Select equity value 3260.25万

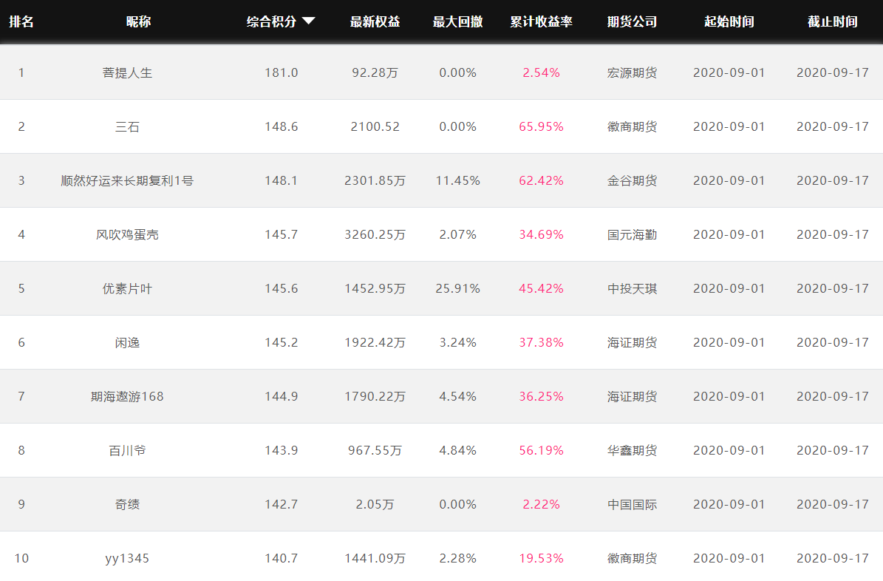coord(375,234)
